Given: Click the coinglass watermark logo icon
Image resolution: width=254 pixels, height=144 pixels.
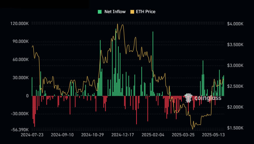Looking at the screenshot, I should click(188, 98).
